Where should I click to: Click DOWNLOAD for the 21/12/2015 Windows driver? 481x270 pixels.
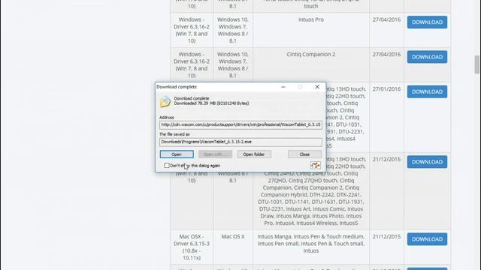click(427, 162)
